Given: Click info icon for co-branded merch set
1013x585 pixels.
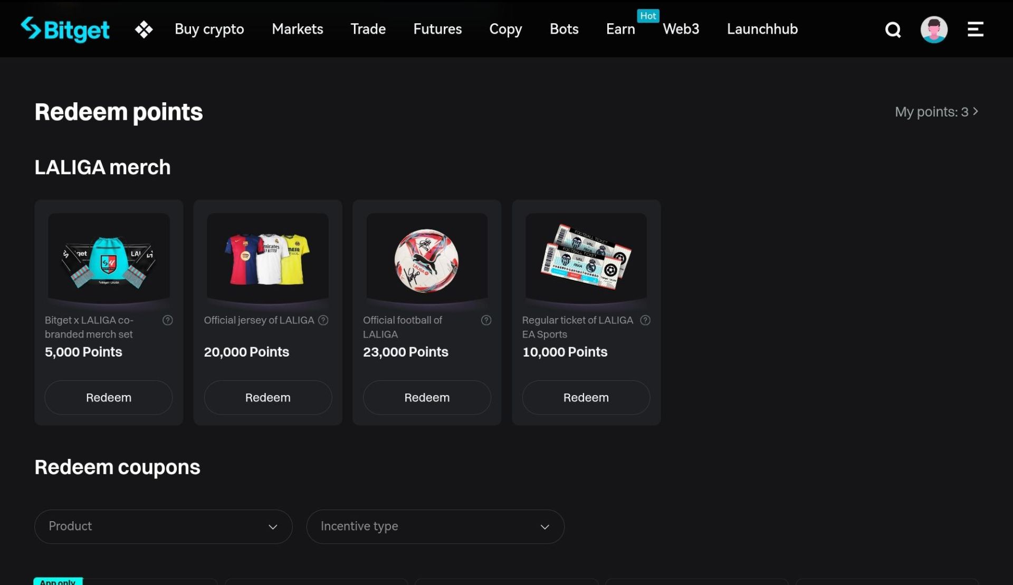Looking at the screenshot, I should pos(168,320).
